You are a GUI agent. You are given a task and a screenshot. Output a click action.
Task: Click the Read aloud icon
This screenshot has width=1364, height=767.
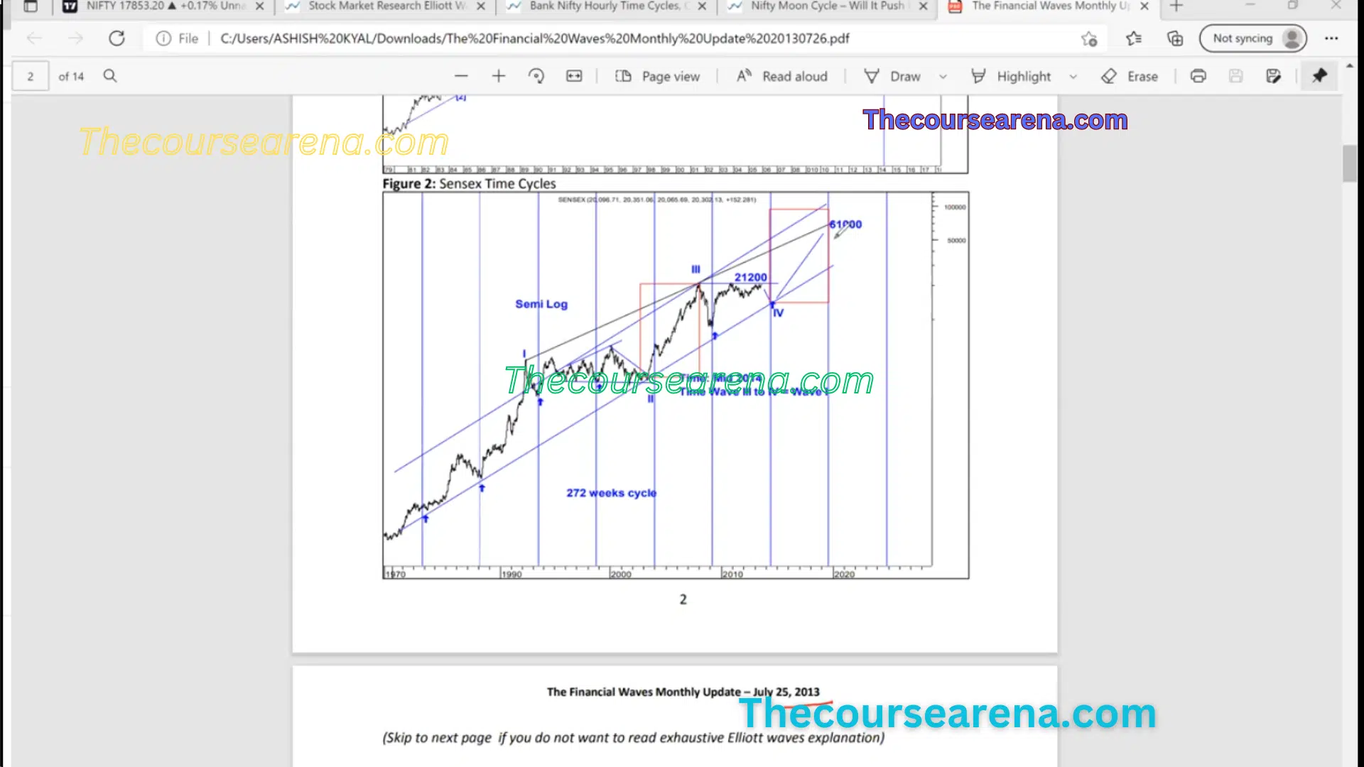743,76
